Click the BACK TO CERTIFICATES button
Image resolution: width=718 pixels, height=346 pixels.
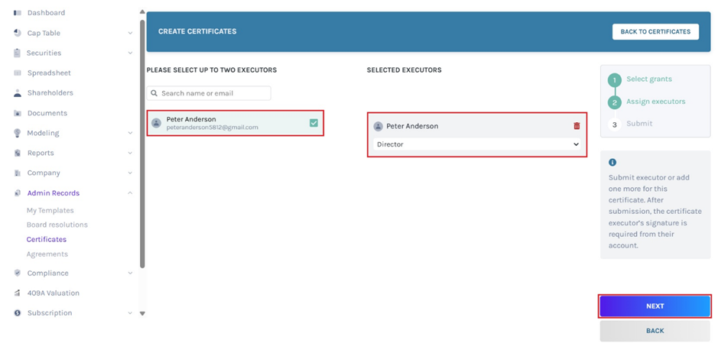click(655, 32)
